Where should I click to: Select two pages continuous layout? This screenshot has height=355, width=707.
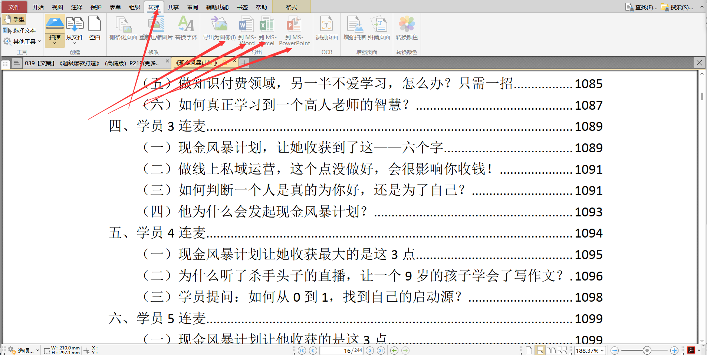click(x=562, y=351)
